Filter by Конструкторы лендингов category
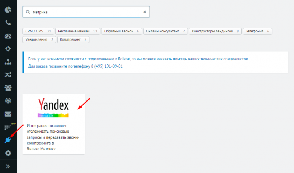This screenshot has height=173, width=294. [215, 31]
